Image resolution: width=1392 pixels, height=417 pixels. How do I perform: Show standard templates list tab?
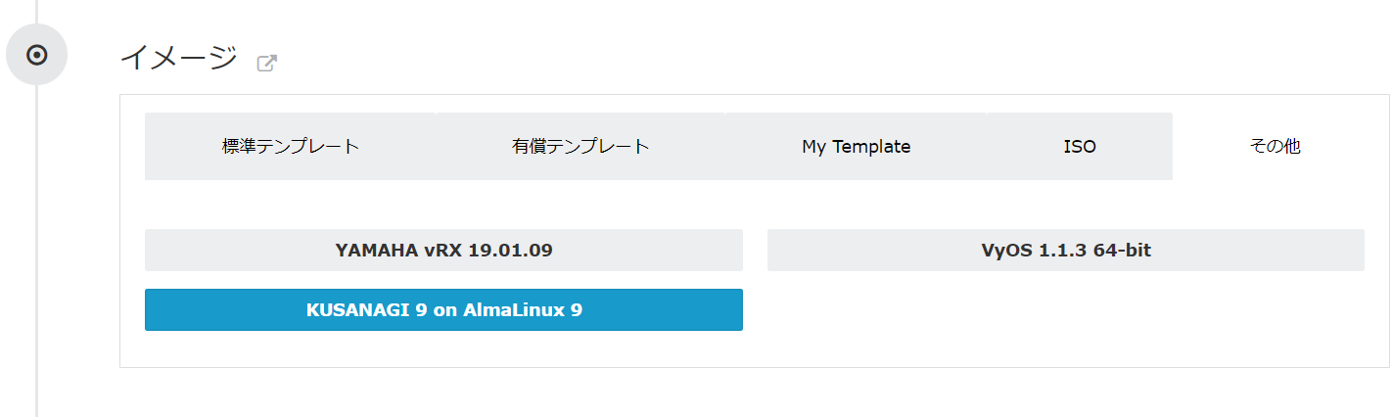(x=291, y=147)
